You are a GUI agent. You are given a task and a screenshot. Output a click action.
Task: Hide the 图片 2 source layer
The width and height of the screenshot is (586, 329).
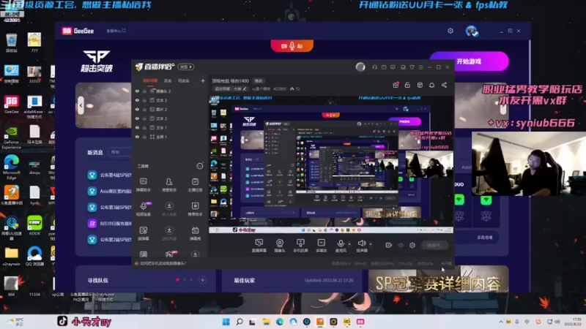click(x=137, y=109)
